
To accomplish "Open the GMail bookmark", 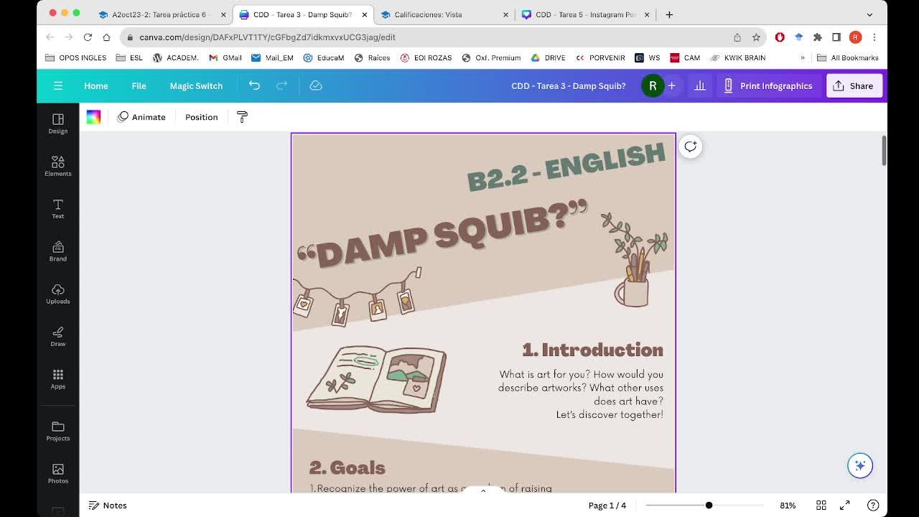I will [225, 57].
